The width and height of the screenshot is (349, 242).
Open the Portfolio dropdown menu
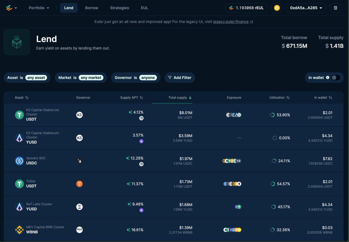pos(39,8)
